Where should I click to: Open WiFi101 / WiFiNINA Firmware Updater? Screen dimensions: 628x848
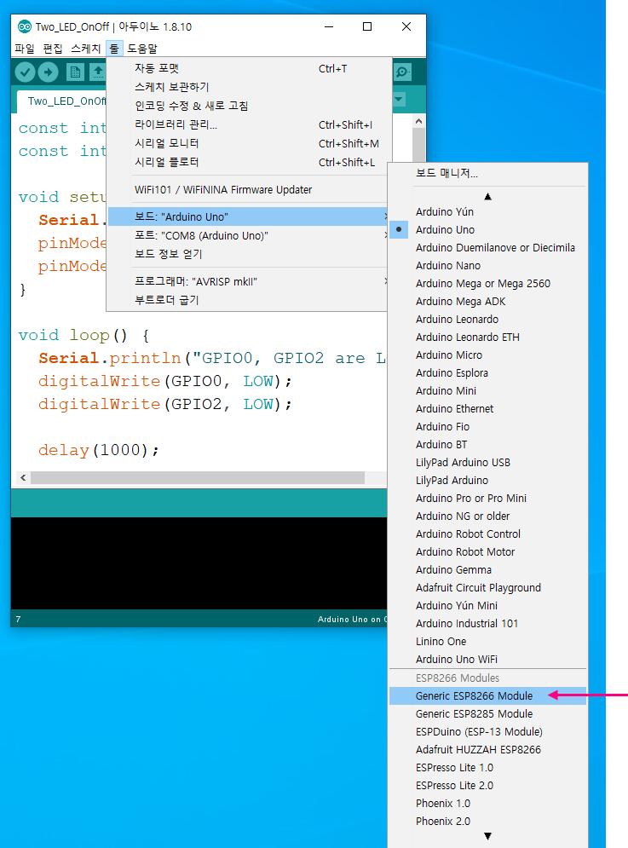247,189
